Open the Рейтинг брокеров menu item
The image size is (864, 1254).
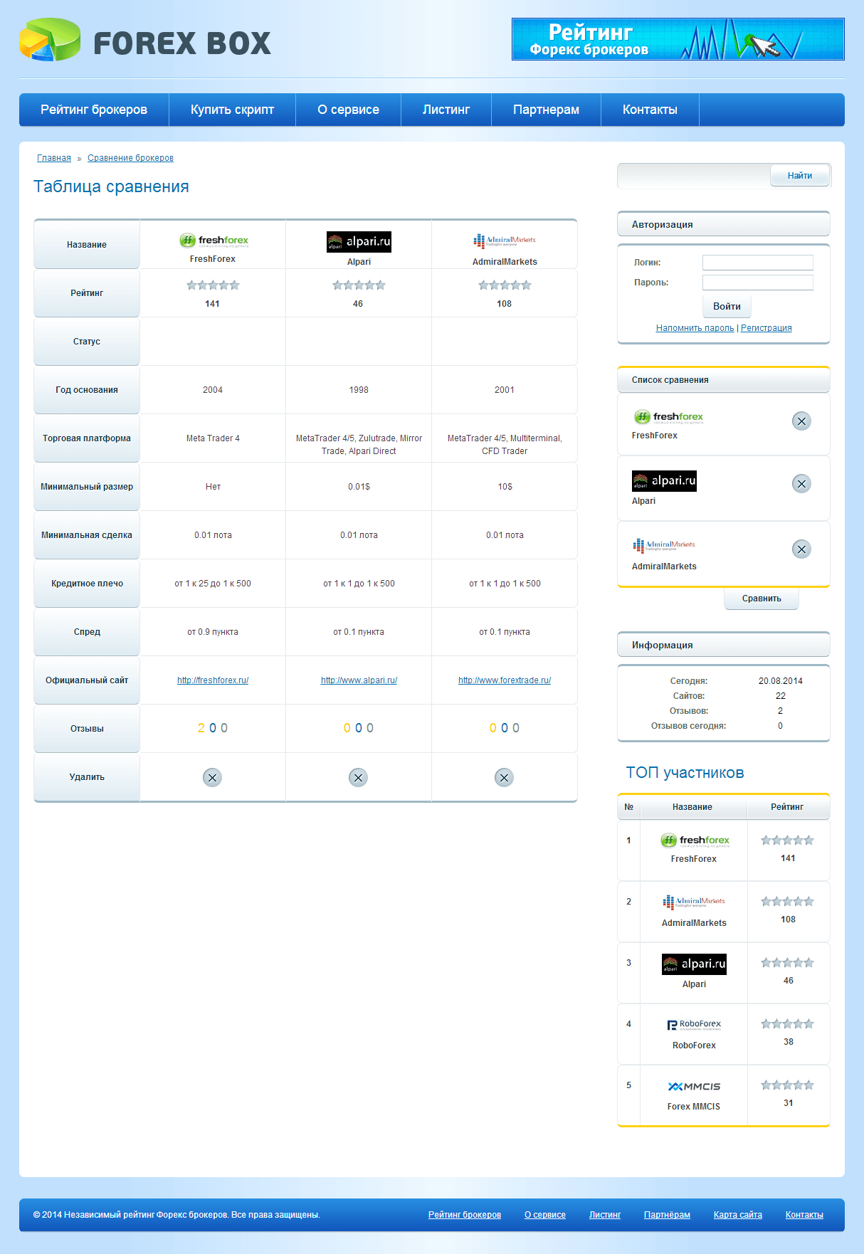click(94, 110)
